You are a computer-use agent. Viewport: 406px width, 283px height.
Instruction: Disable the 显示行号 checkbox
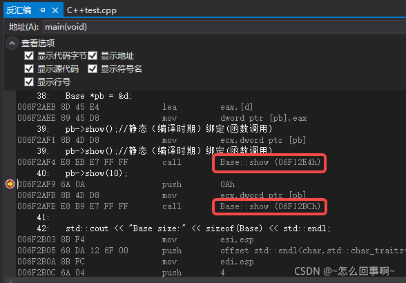29,82
